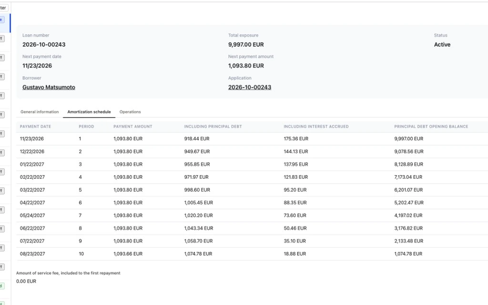Click the Including Interest Accrued column header
Image resolution: width=488 pixels, height=305 pixels.
click(316, 126)
